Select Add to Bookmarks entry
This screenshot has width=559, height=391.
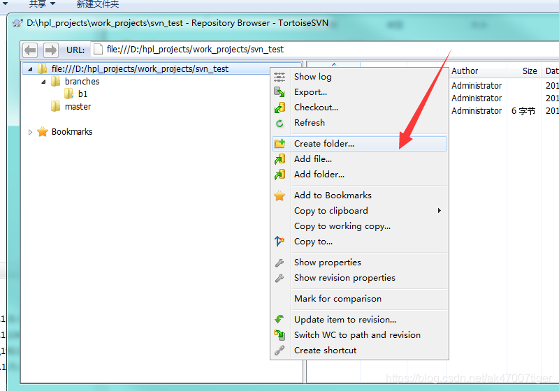coord(359,195)
